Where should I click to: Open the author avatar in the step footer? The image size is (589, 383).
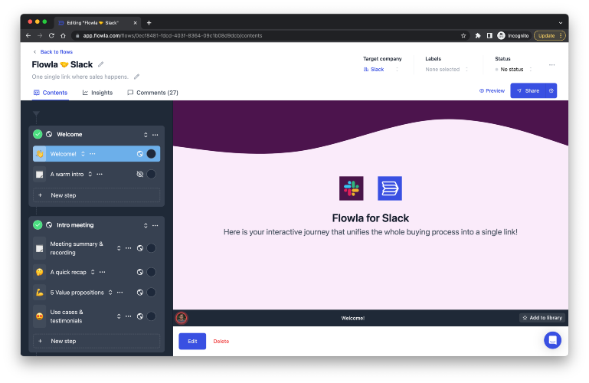(x=182, y=318)
